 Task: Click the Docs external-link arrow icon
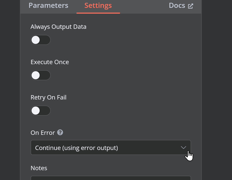tap(190, 6)
